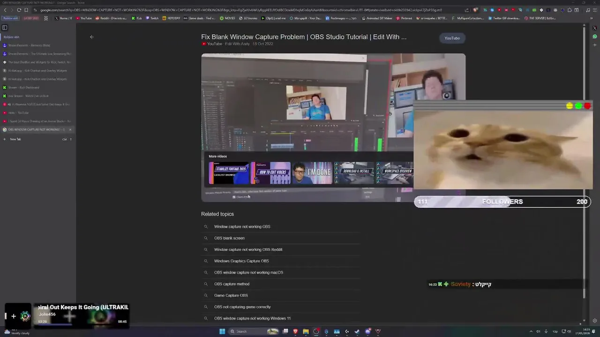Open the Fix Blank Window Capture Problem title link
Screen dimensions: 600x337
click(x=304, y=37)
